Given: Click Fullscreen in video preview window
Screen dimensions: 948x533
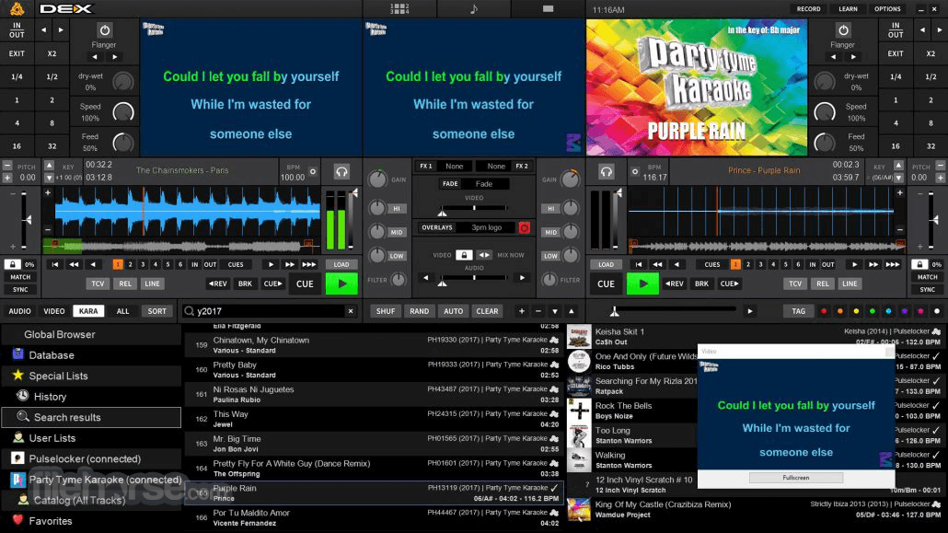Looking at the screenshot, I should coord(795,478).
